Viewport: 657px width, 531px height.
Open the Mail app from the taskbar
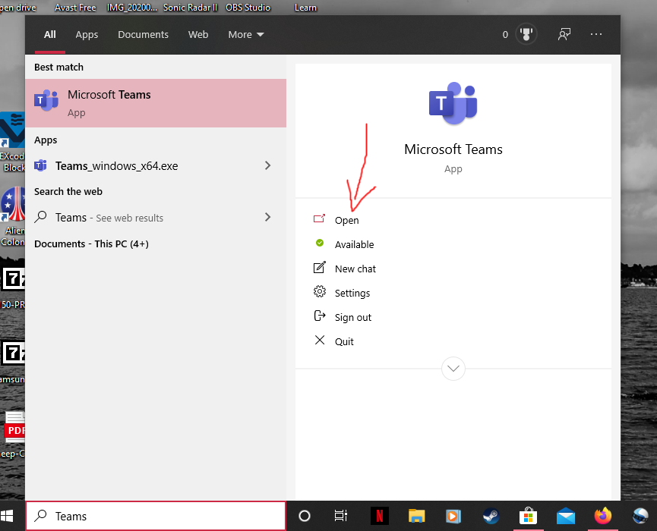click(x=566, y=516)
